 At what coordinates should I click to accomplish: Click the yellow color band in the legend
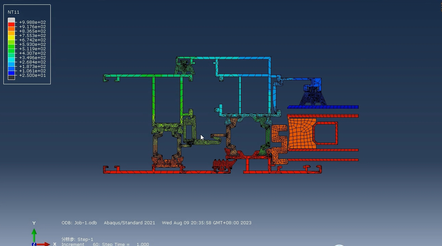click(11, 38)
